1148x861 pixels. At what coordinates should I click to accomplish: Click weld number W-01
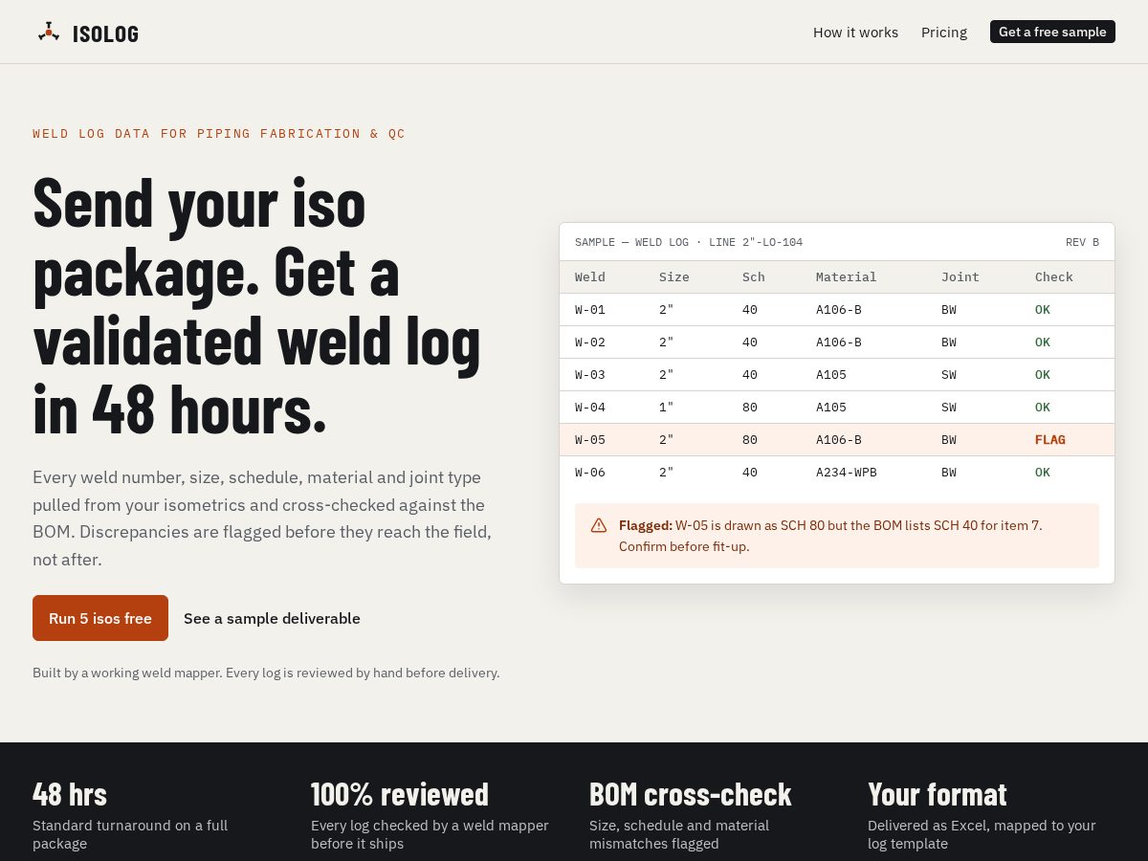pos(590,310)
